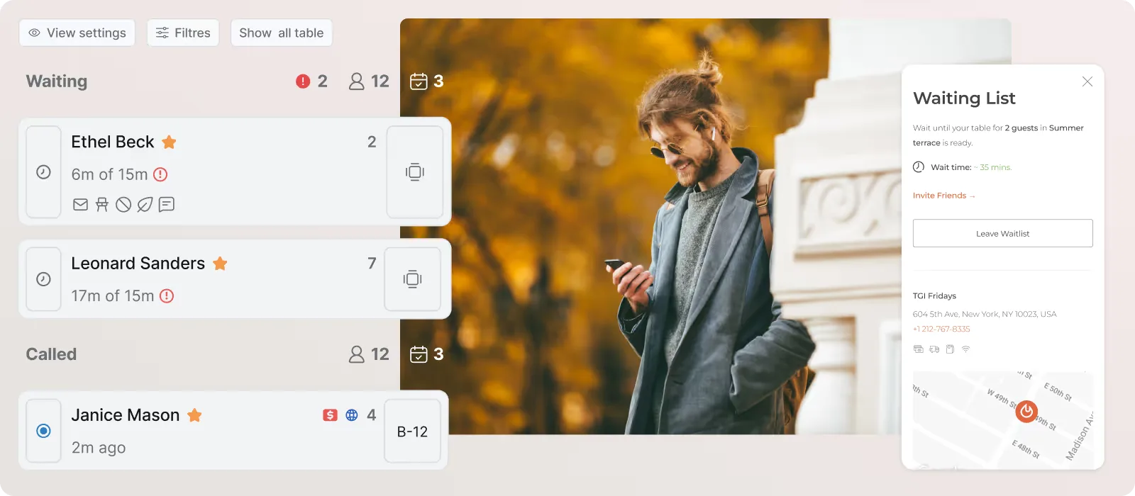The width and height of the screenshot is (1135, 496).
Task: Click the gold star next to Janice Mason
Action: (194, 415)
